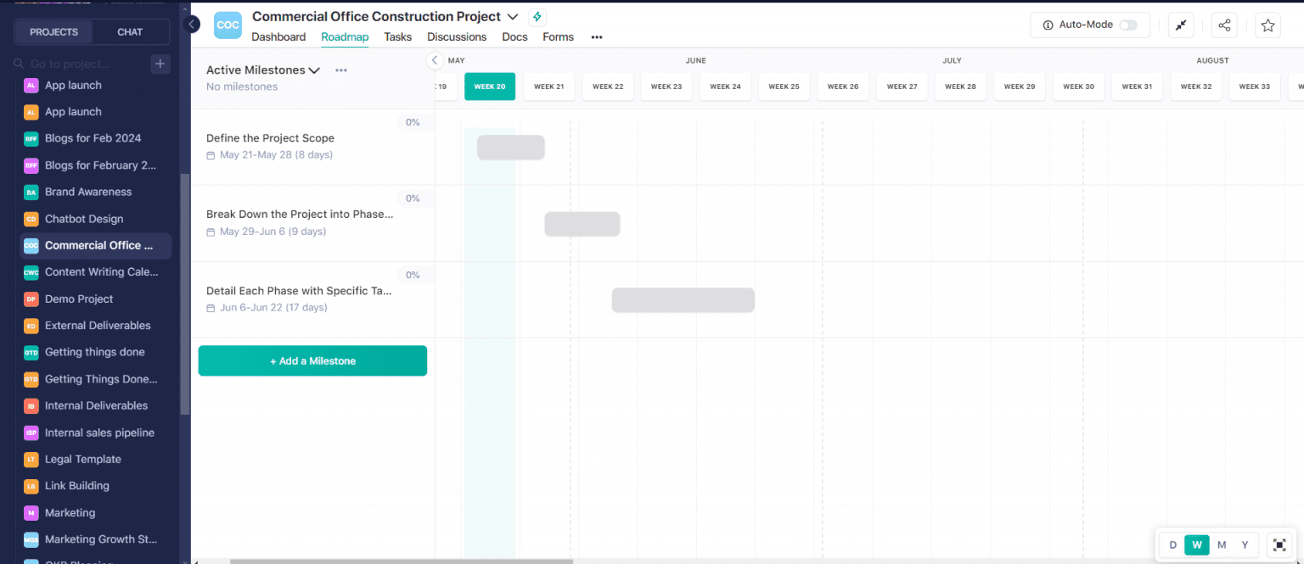The image size is (1304, 564).
Task: Collapse the sidebar with the arrow icon
Action: tap(191, 25)
